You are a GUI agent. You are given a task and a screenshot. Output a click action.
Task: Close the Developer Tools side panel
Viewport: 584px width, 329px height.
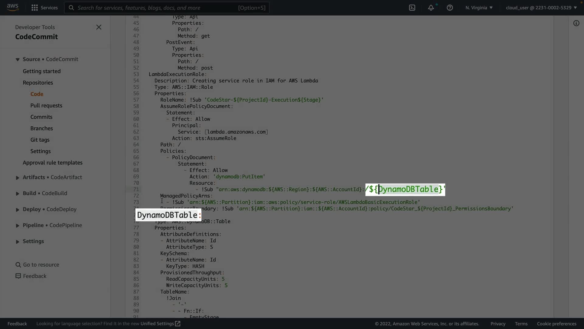pyautogui.click(x=99, y=27)
